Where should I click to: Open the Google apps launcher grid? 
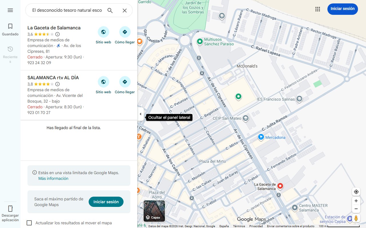point(317,9)
